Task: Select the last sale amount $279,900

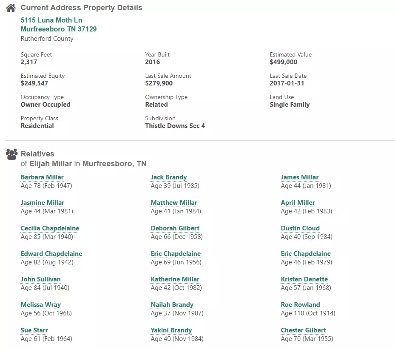Action: (159, 83)
